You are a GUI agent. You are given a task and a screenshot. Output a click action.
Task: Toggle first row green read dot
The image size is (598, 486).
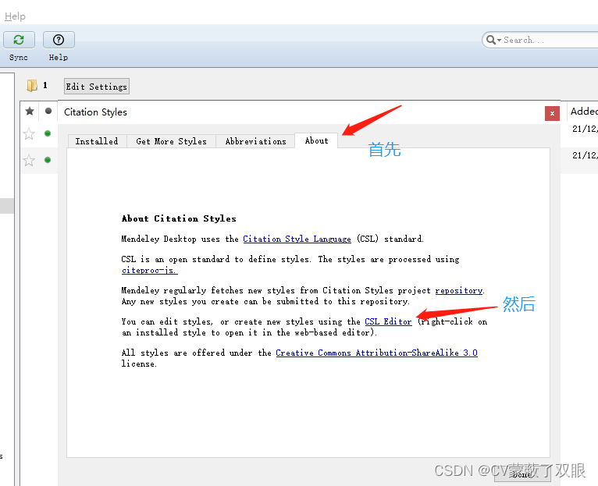pos(48,133)
